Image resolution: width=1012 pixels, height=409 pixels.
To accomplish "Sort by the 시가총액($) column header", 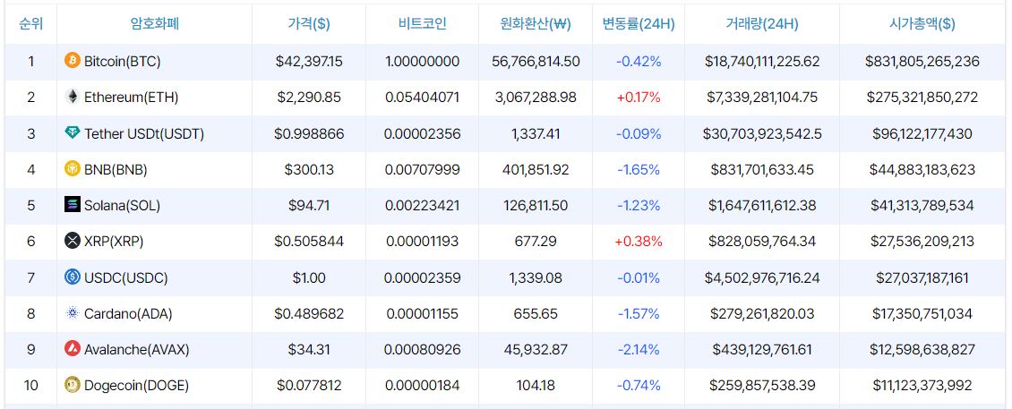I will point(922,24).
